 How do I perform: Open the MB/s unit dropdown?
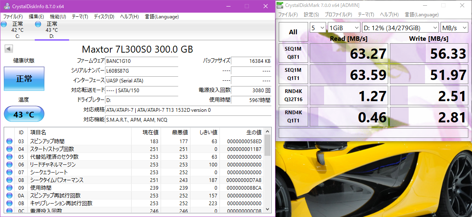[454, 28]
